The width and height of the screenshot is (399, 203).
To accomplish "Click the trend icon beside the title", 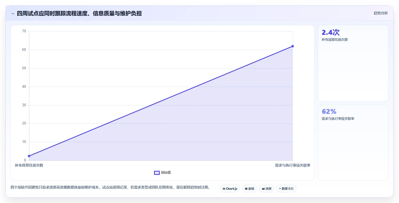I will pyautogui.click(x=13, y=14).
